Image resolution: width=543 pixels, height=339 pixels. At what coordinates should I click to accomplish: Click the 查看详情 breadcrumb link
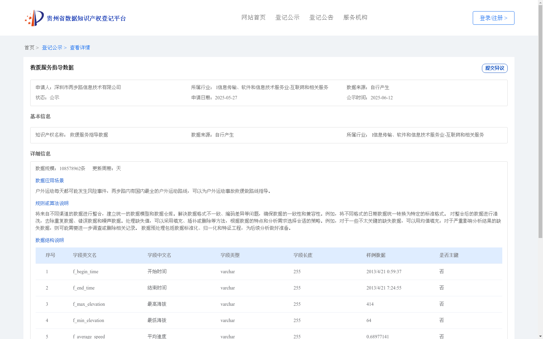80,48
